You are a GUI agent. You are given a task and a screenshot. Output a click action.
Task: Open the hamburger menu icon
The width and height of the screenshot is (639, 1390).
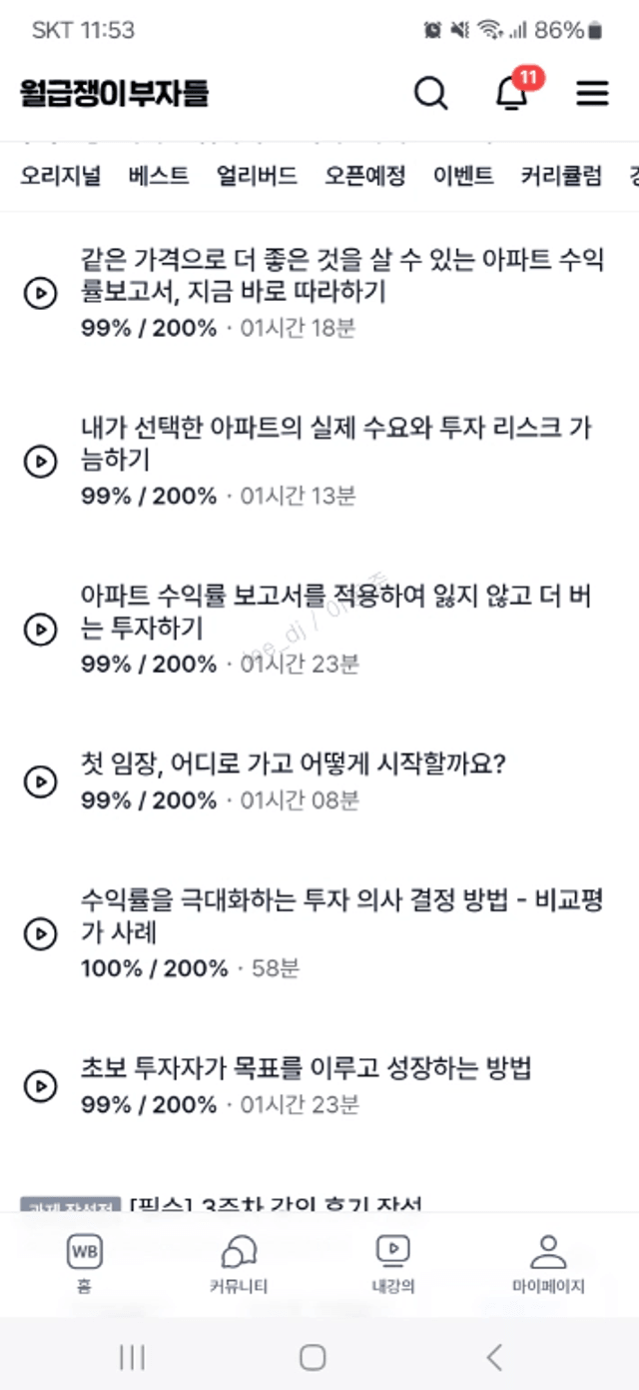[x=592, y=93]
